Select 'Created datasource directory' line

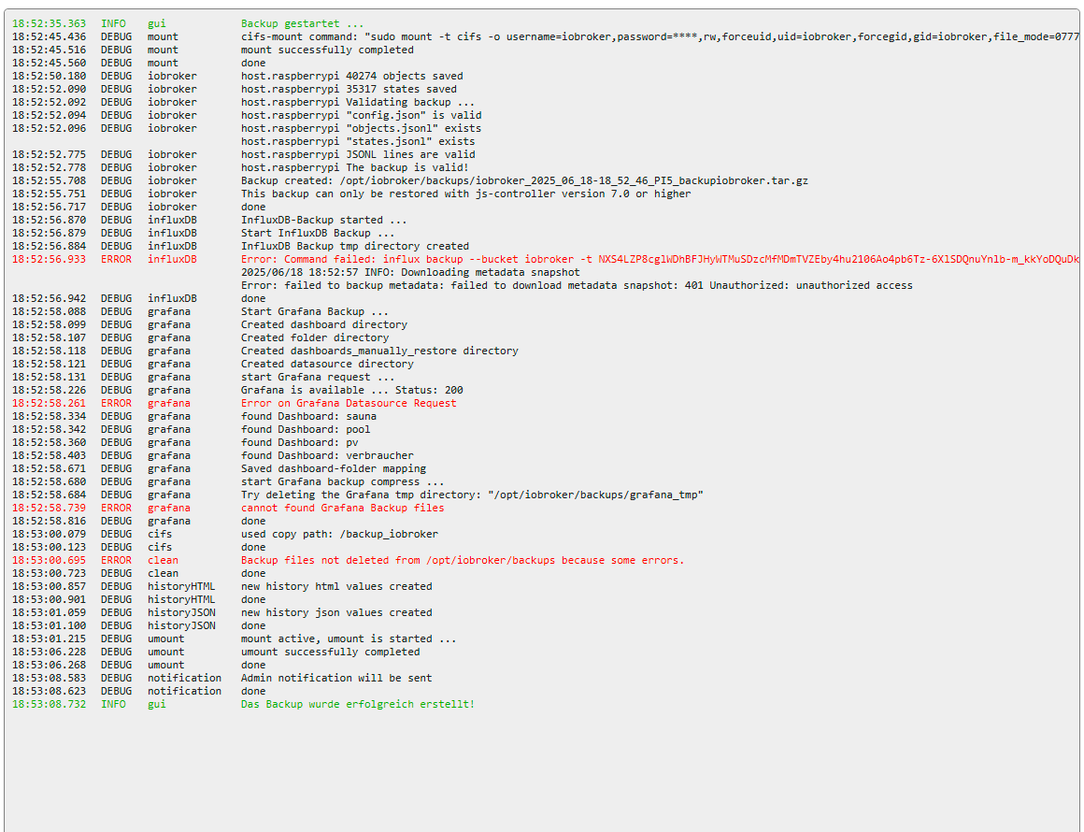pyautogui.click(x=327, y=366)
